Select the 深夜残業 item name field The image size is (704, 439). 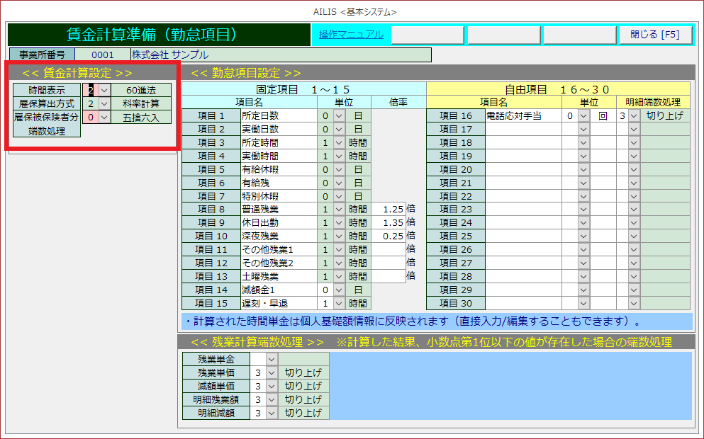(x=278, y=236)
